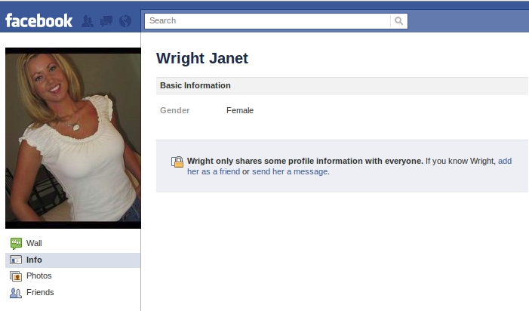529x311 pixels.
Task: Open the messages icon in header
Action: (x=106, y=21)
